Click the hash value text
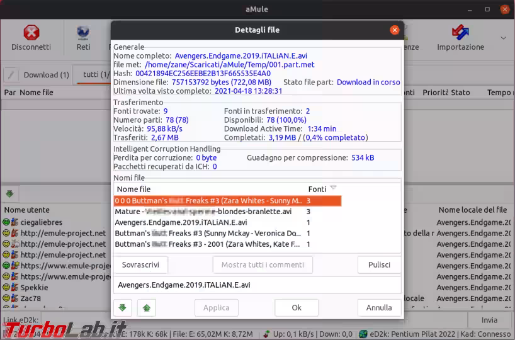 click(x=203, y=74)
